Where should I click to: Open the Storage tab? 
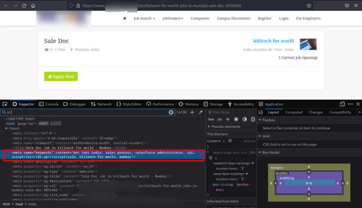pyautogui.click(x=213, y=104)
